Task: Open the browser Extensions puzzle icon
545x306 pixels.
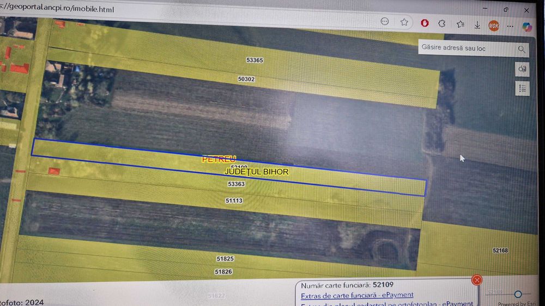Action: (x=442, y=23)
